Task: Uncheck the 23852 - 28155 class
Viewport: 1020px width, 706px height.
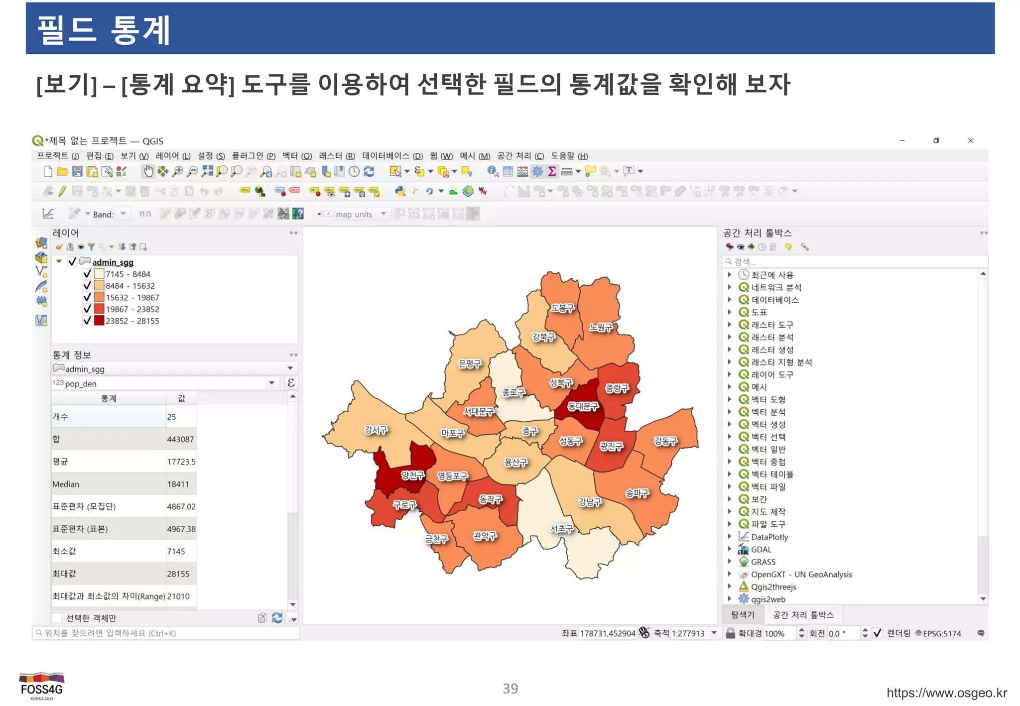Action: (87, 321)
